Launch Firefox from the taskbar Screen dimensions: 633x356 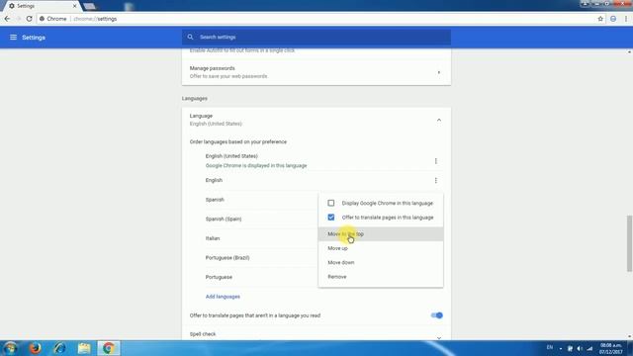coord(36,348)
